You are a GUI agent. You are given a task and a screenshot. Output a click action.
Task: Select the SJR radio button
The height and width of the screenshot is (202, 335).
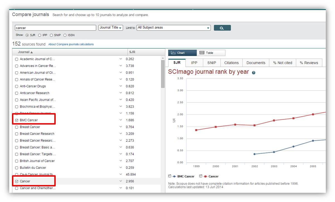(27, 35)
